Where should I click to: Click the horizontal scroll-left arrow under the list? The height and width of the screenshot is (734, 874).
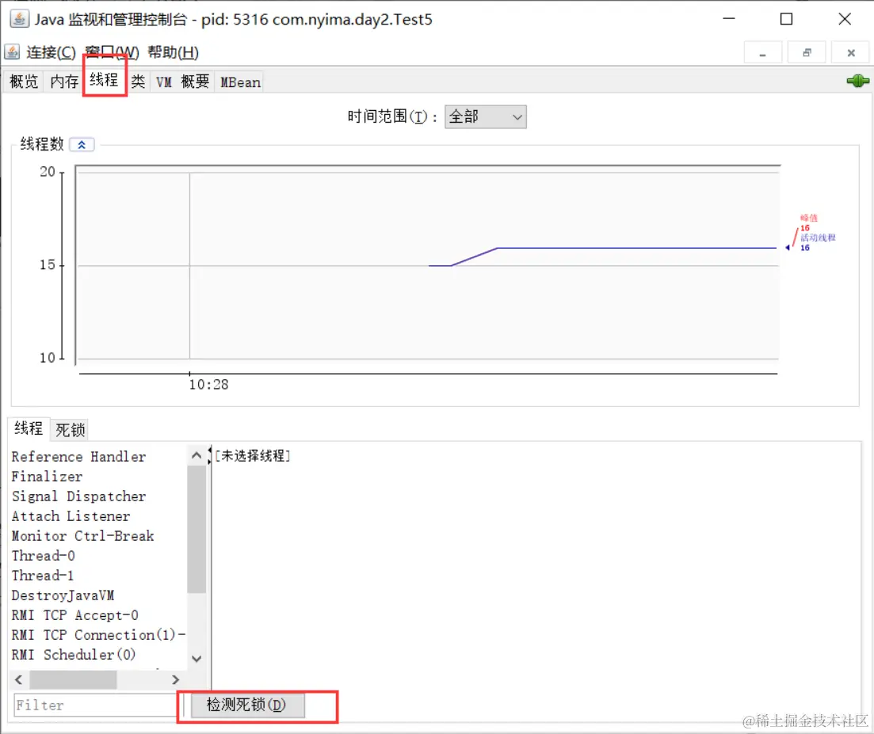coord(19,679)
